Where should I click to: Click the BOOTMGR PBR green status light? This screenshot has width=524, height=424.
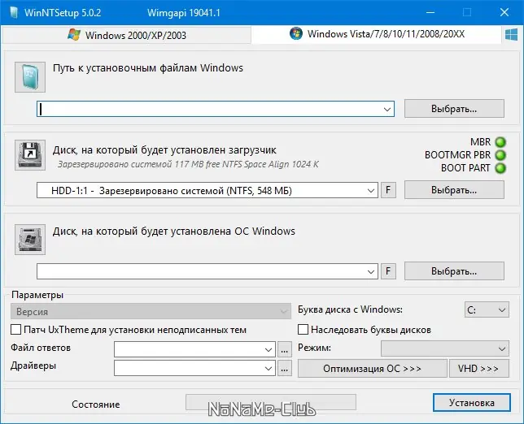click(500, 155)
